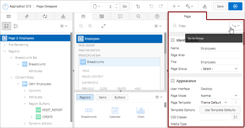Select the Breadcrumb region in the layout
The height and width of the screenshot is (128, 245).
(119, 62)
